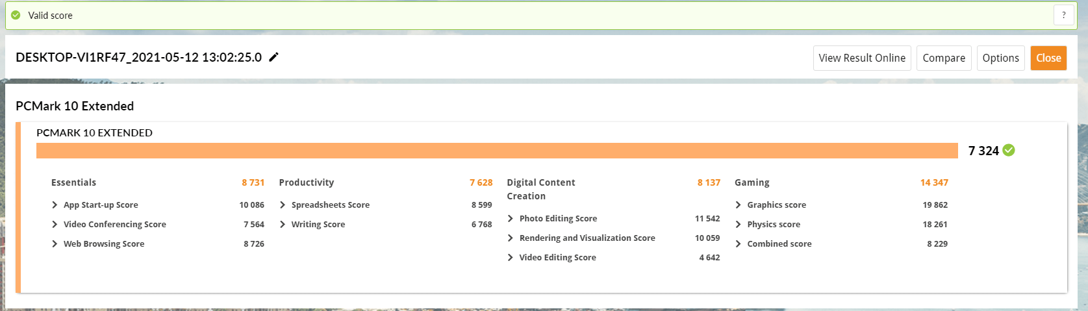
Task: Click Essentials score 8 731
Action: click(x=253, y=182)
